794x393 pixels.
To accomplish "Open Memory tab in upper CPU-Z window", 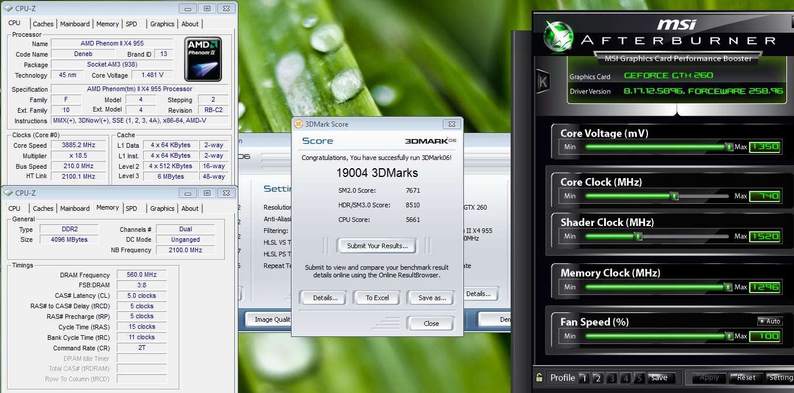I will click(x=108, y=24).
